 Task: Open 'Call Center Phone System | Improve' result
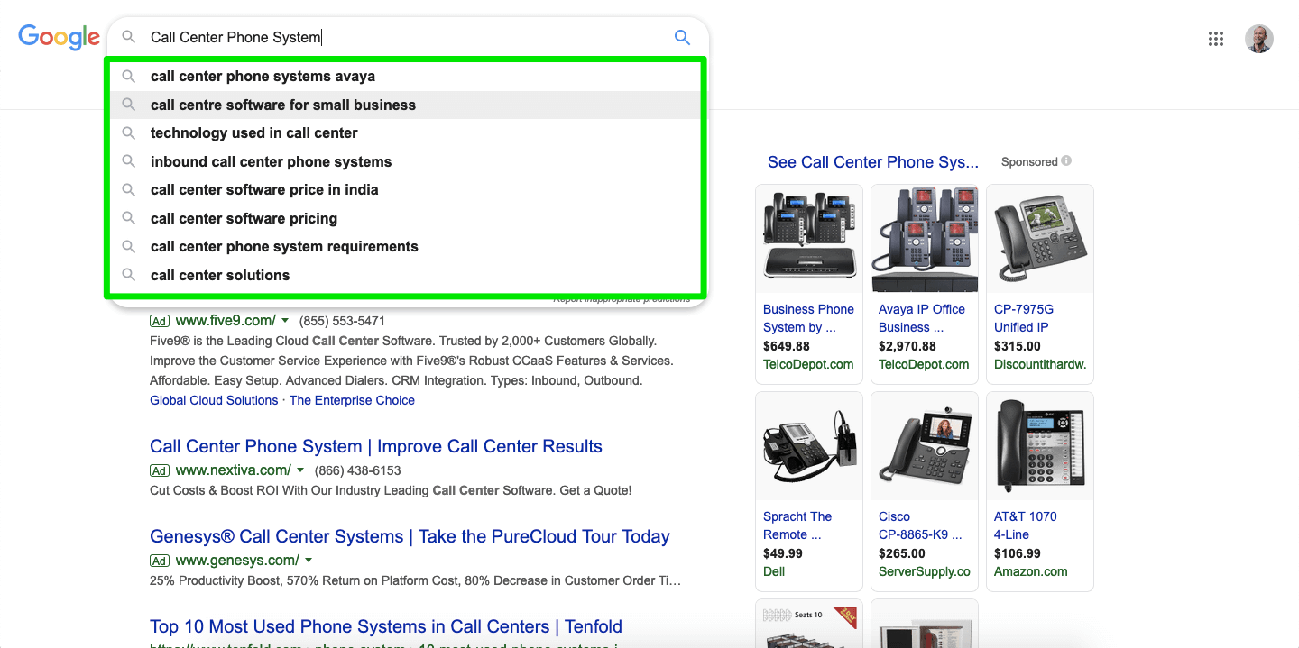click(x=375, y=446)
